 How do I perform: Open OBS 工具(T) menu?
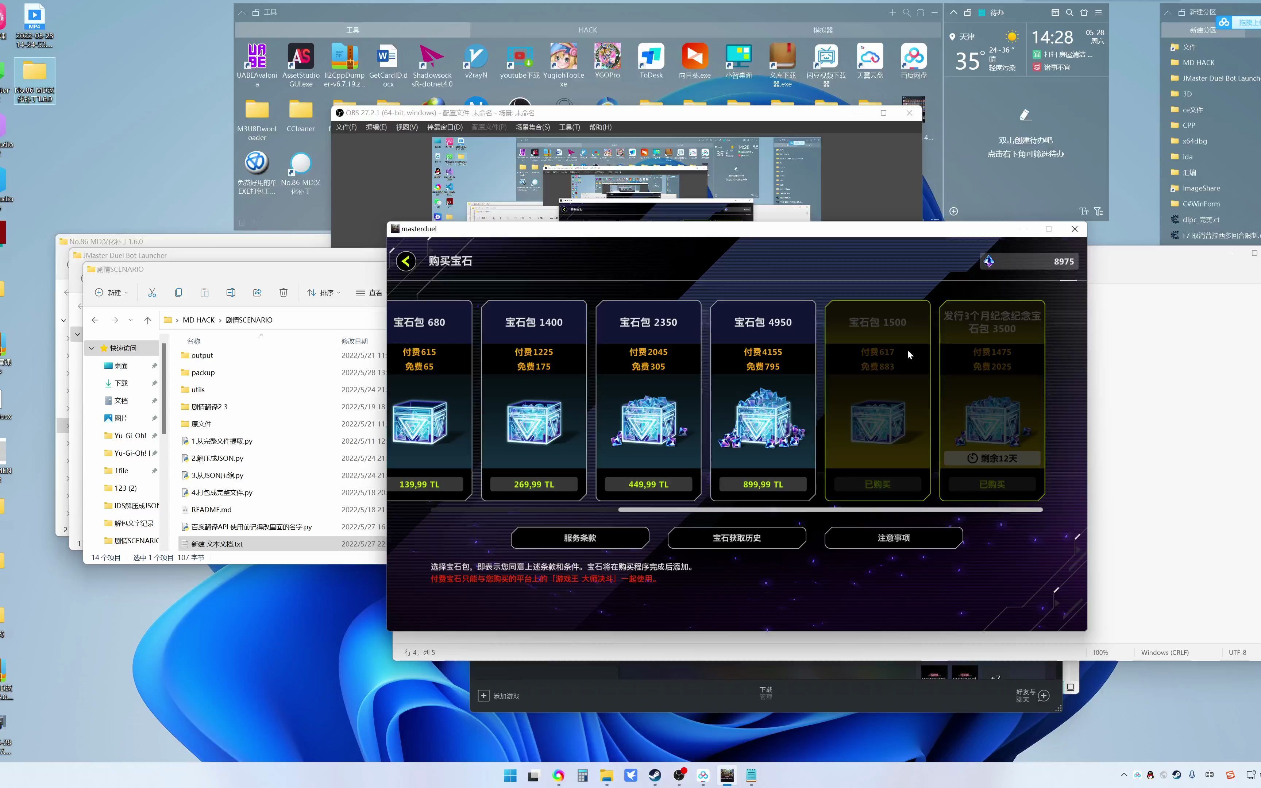(x=570, y=127)
